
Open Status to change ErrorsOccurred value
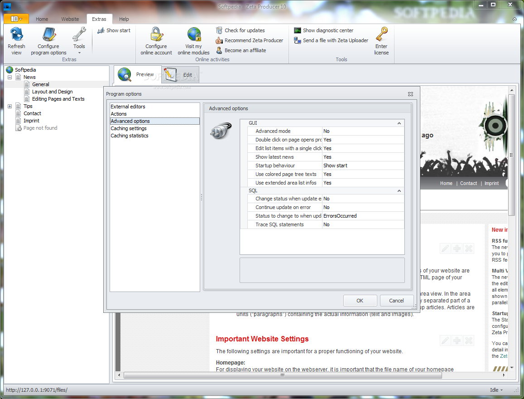(363, 216)
